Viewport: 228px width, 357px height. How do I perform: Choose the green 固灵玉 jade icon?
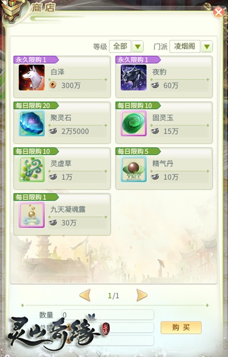tap(133, 123)
